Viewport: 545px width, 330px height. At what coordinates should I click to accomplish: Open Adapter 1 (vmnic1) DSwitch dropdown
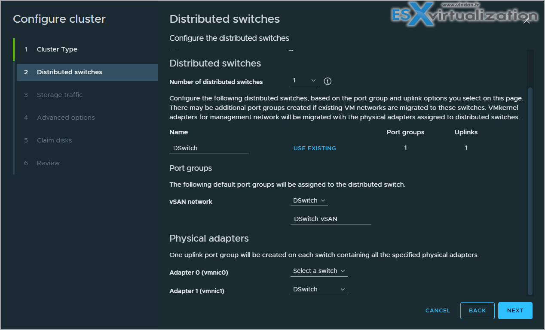pyautogui.click(x=319, y=289)
